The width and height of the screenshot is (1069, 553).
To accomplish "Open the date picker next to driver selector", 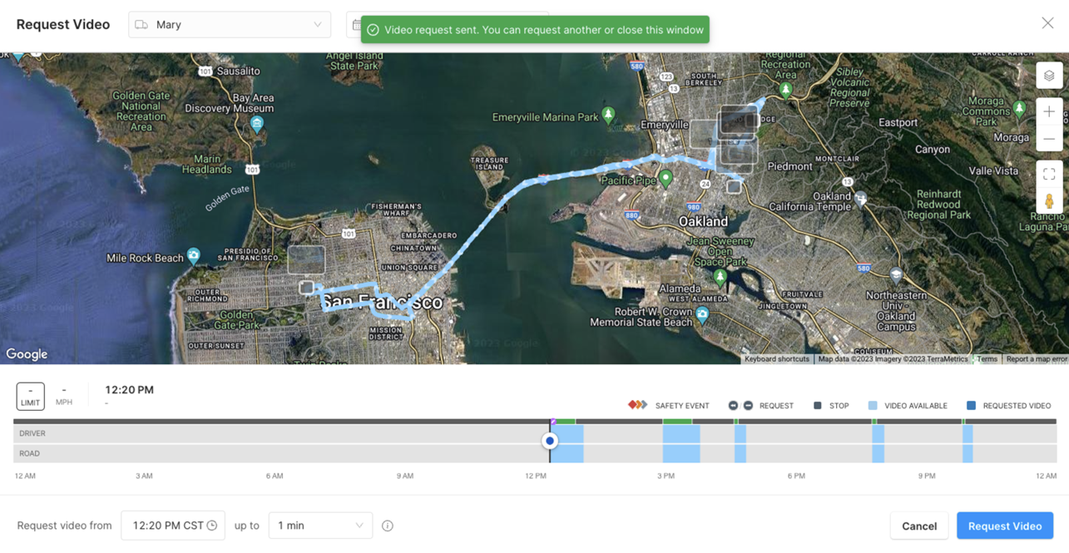I will tap(359, 25).
